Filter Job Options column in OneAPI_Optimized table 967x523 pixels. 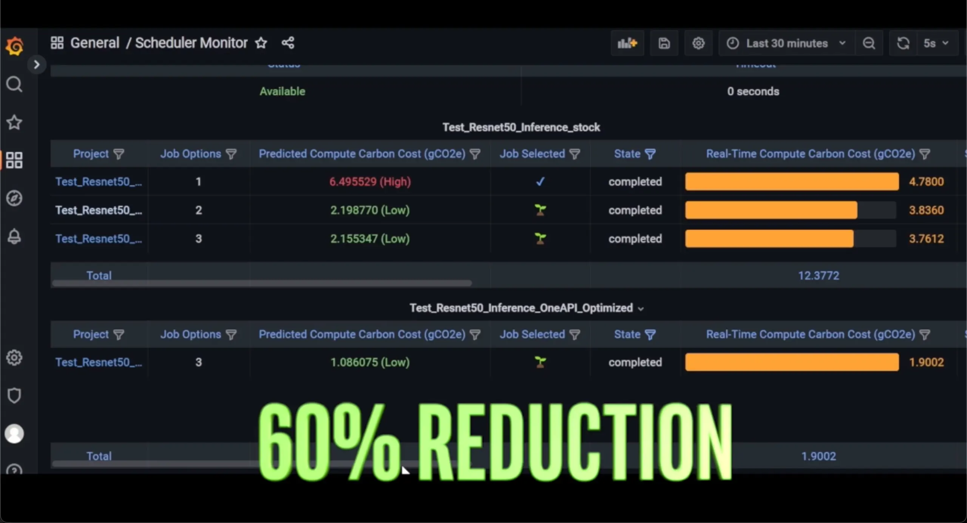[231, 334]
